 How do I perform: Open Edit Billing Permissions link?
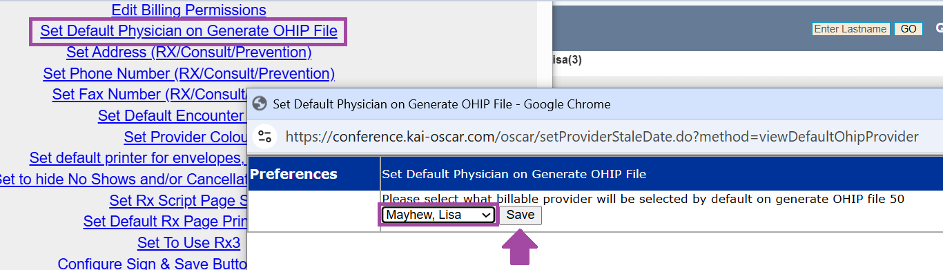pos(189,10)
